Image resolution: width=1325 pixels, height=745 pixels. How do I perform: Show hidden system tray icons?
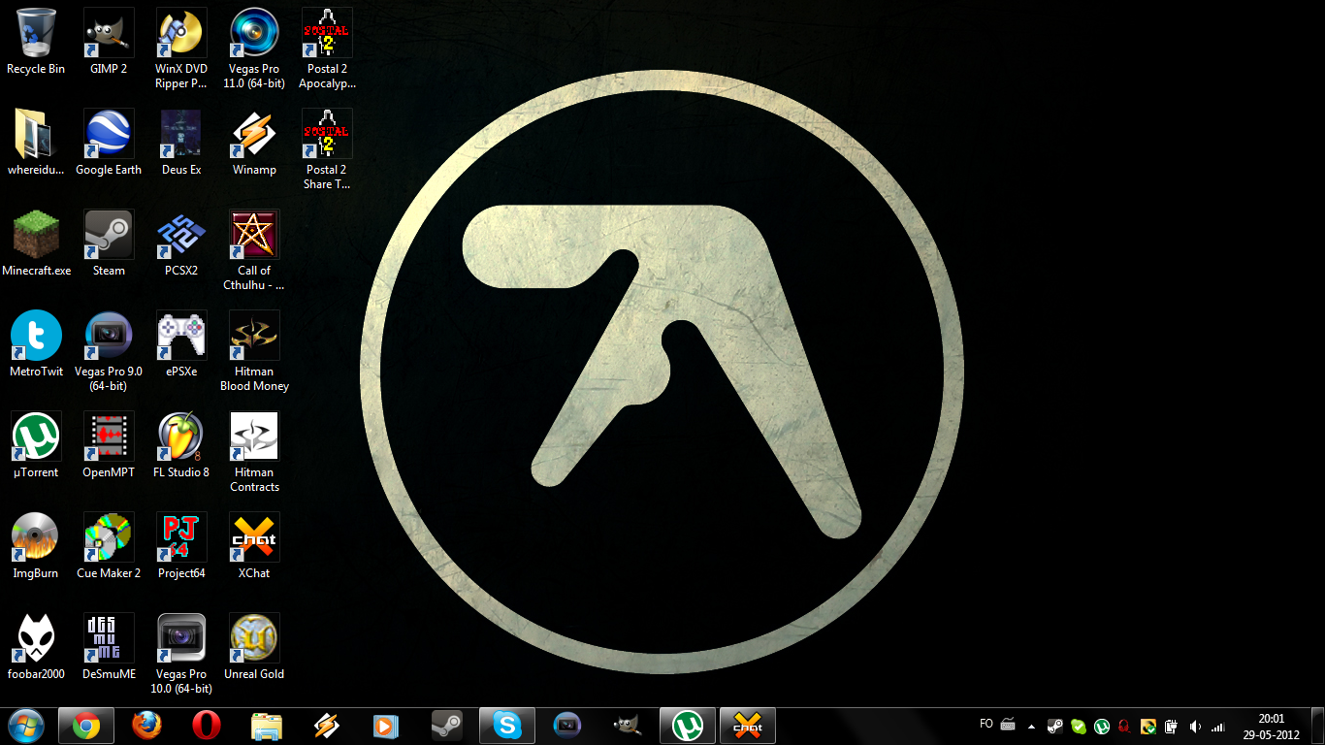[x=1031, y=727]
